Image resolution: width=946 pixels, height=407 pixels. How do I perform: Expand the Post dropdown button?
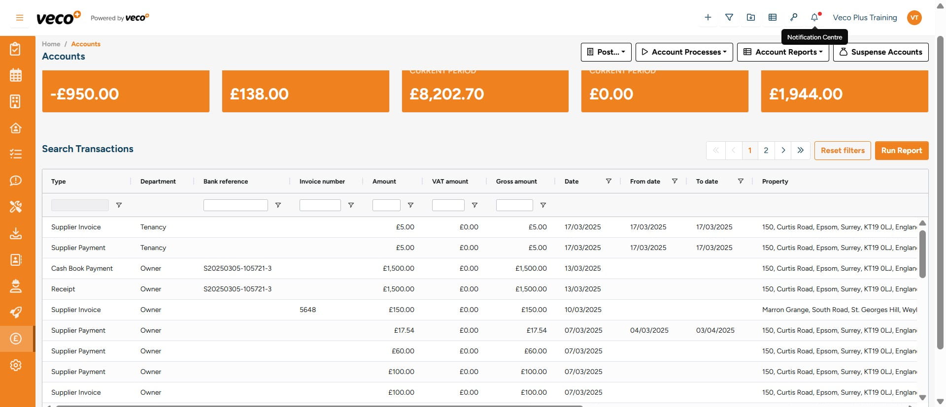click(x=606, y=52)
